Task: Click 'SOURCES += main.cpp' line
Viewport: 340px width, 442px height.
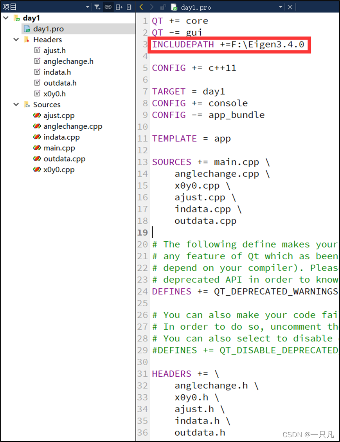Action: point(211,162)
